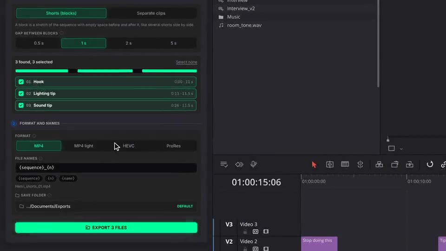Click info icon next to SAVE FOLDER
This screenshot has height=251, width=446.
(50, 195)
